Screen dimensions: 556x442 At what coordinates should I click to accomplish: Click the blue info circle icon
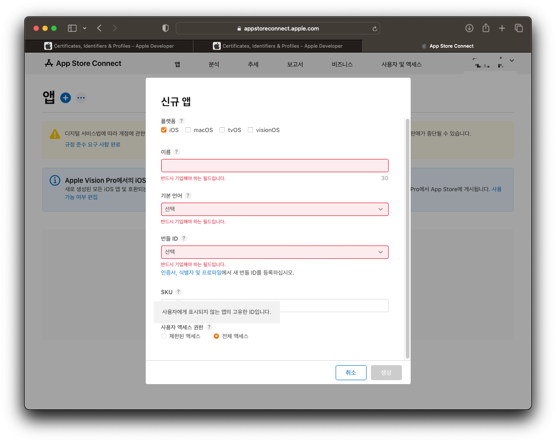(55, 180)
